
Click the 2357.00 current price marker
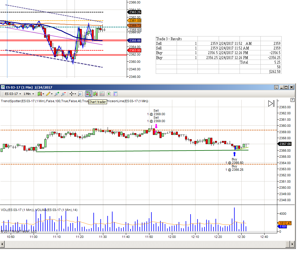click(x=285, y=144)
